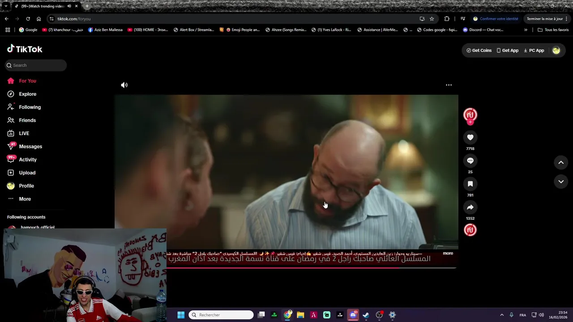Viewport: 573px width, 322px height.
Task: Open File Explorer from the taskbar
Action: (300, 315)
